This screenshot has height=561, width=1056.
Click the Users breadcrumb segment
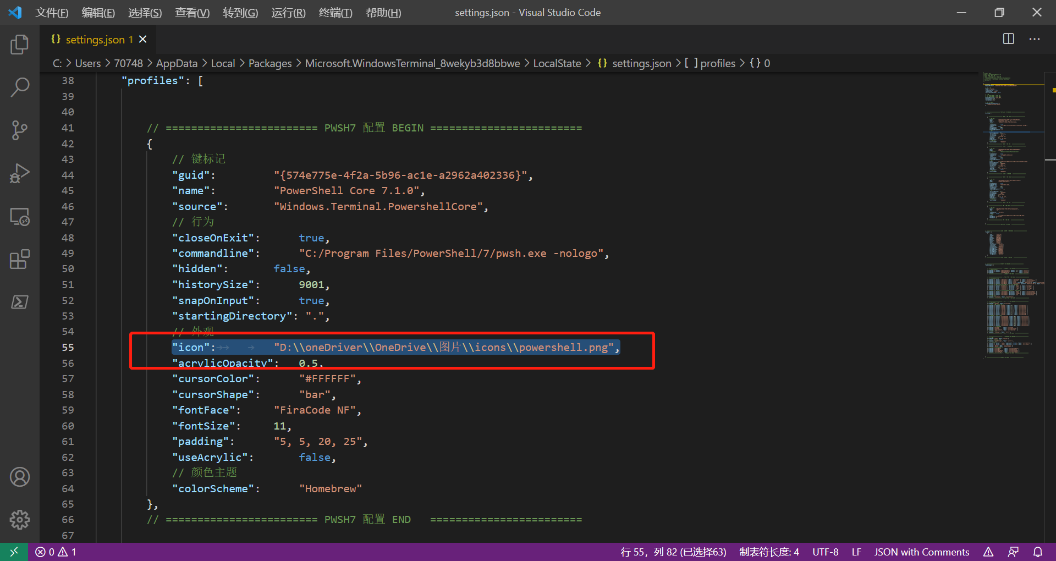(x=88, y=63)
